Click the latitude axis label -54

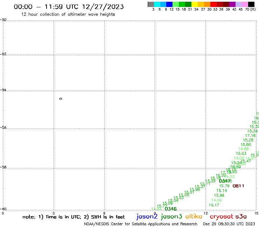click(x=3, y=90)
